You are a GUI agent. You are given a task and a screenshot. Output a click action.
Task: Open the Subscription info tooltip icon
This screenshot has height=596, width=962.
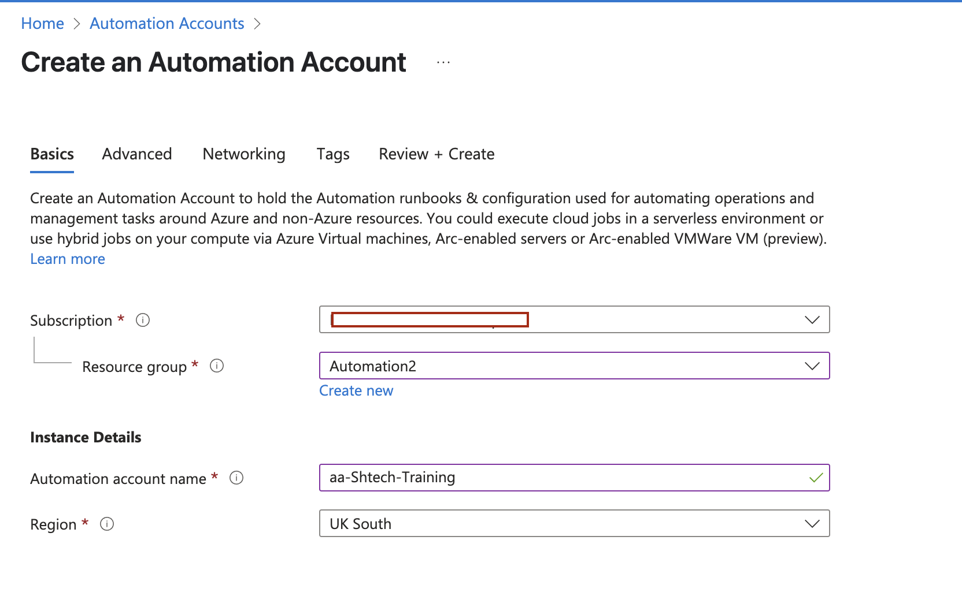pyautogui.click(x=143, y=320)
